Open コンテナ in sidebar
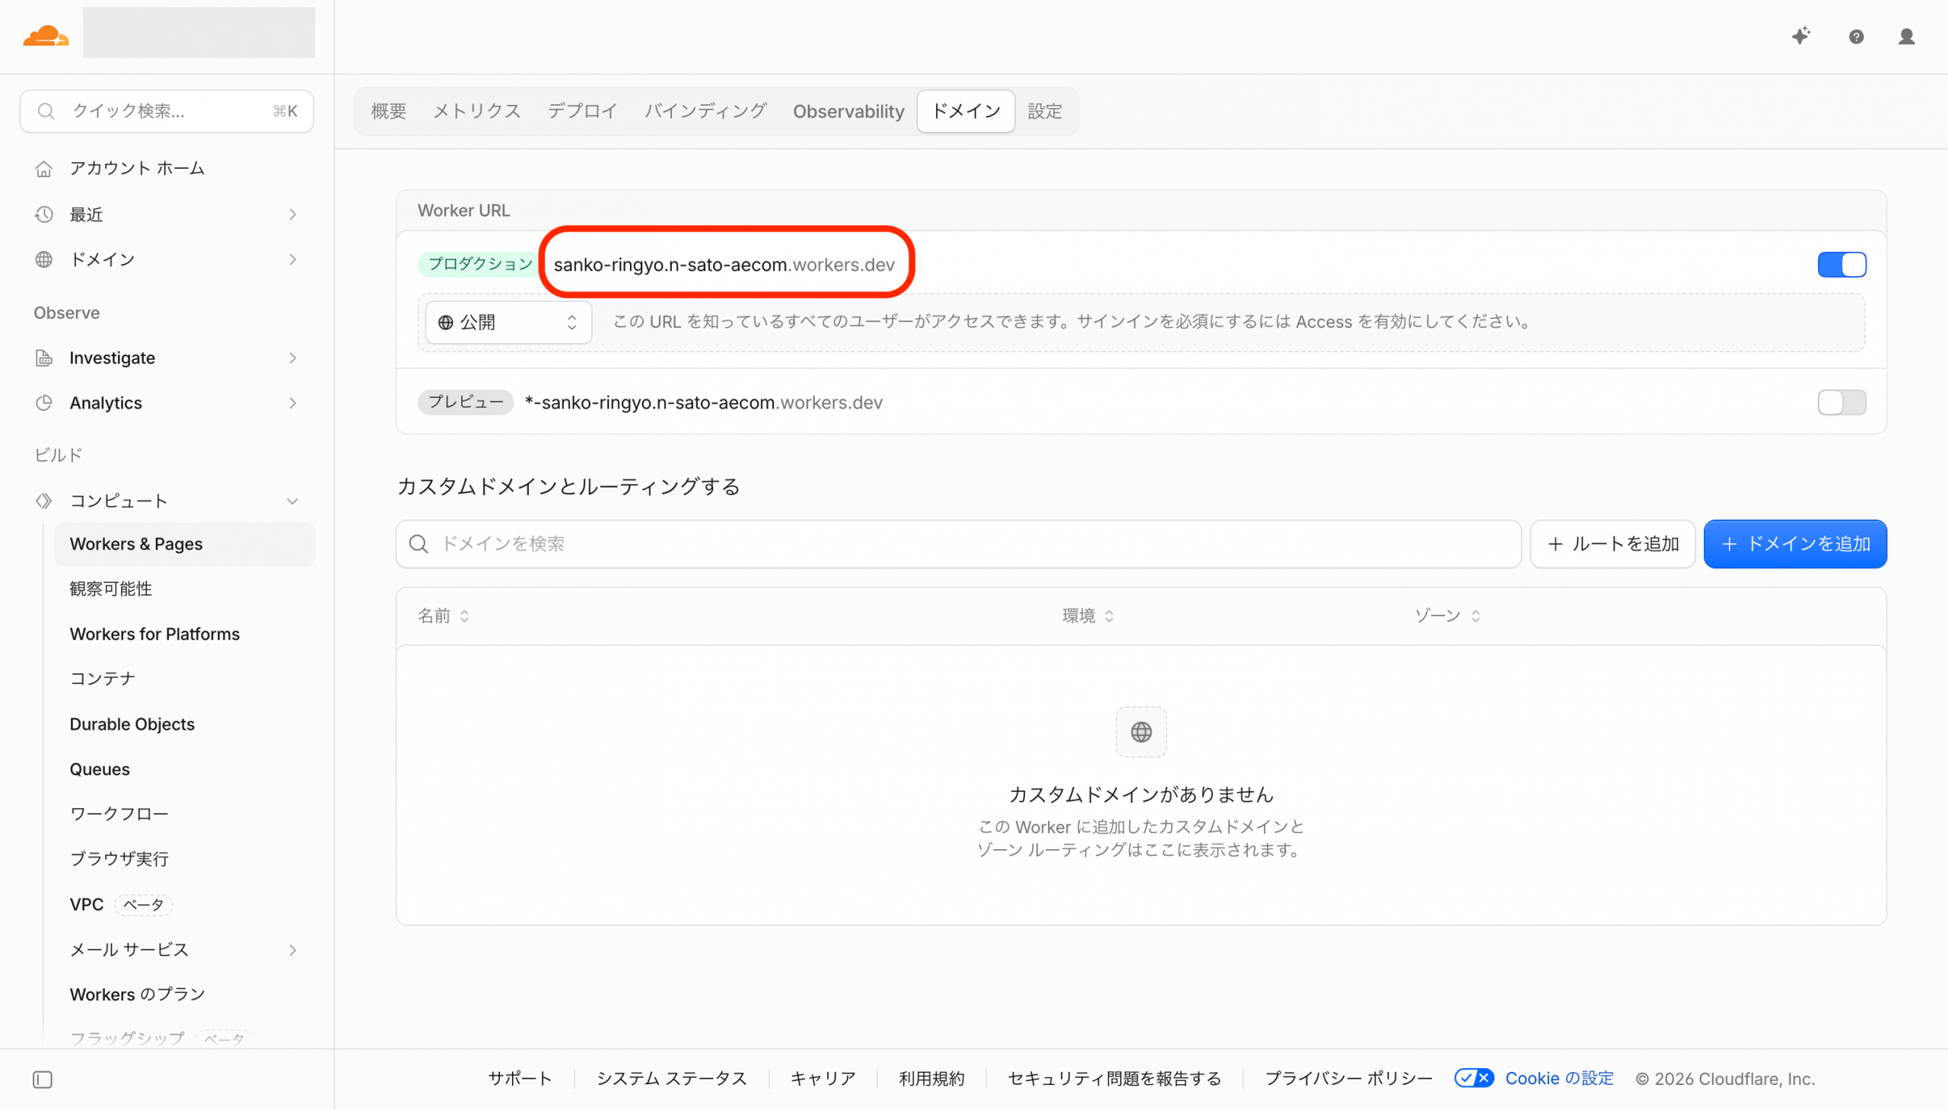 point(102,679)
